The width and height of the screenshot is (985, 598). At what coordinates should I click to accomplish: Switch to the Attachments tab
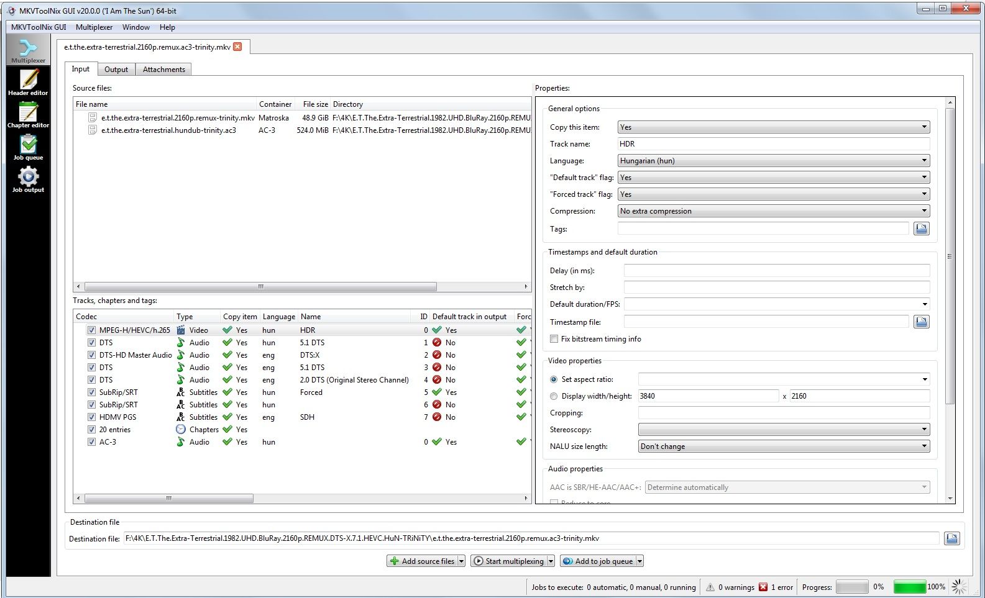tap(164, 70)
